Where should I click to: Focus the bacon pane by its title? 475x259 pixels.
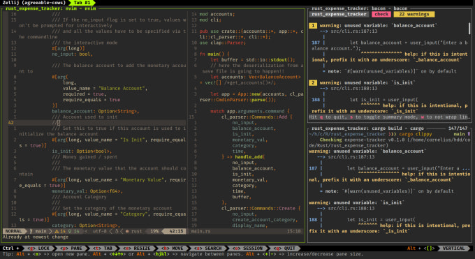click(359, 8)
